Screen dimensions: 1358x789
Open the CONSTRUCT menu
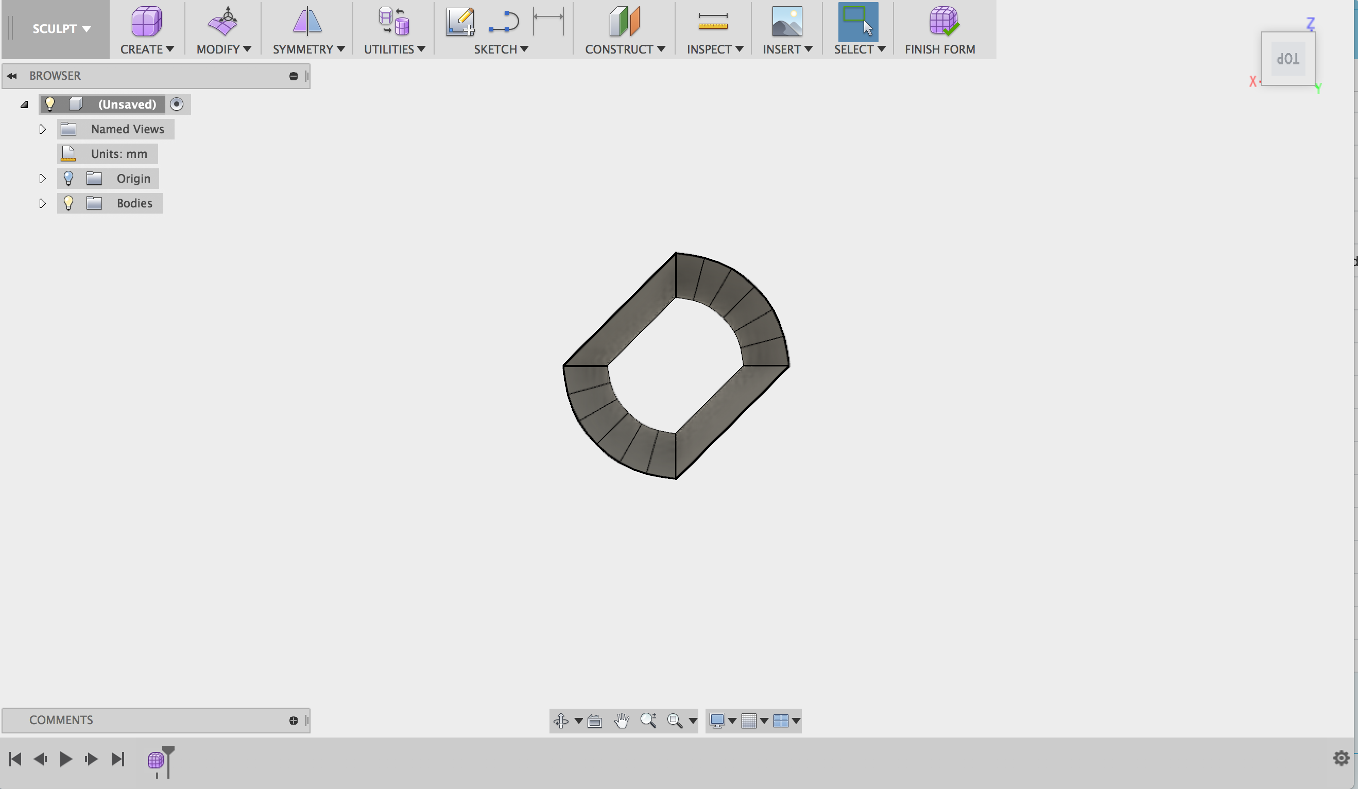click(x=625, y=49)
